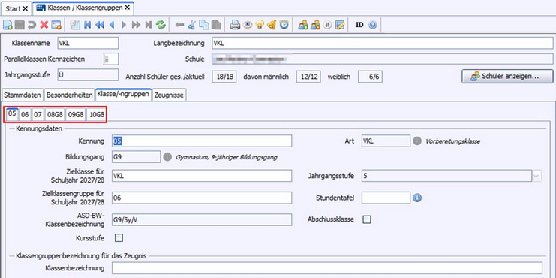Click the ASD-BW-Klassenbezeichnung field
Screen dimensions: 556x278
coord(202,219)
